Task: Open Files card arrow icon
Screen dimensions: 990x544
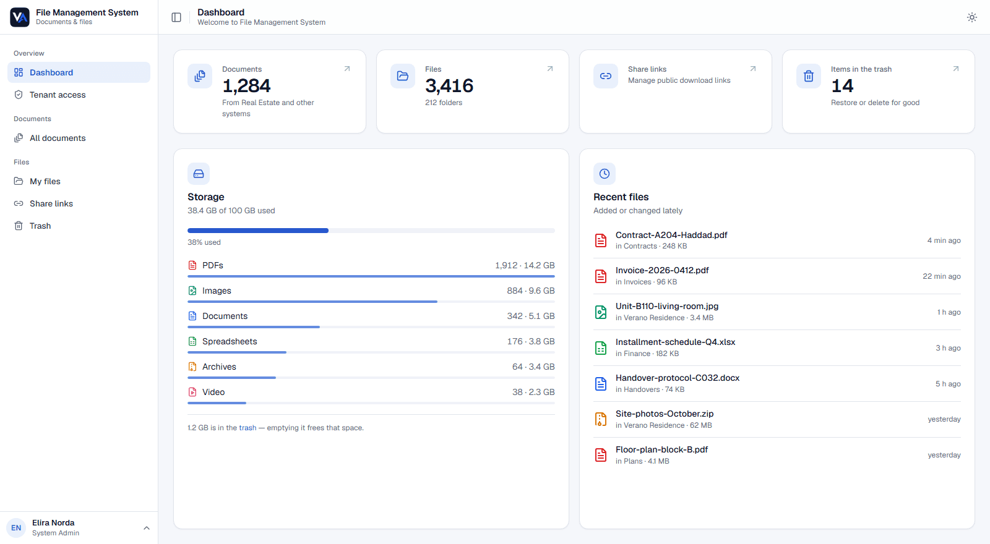Action: pos(550,69)
